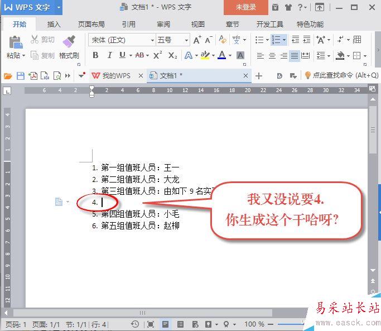Switch to web layout view icon
The height and width of the screenshot is (331, 381).
195,324
